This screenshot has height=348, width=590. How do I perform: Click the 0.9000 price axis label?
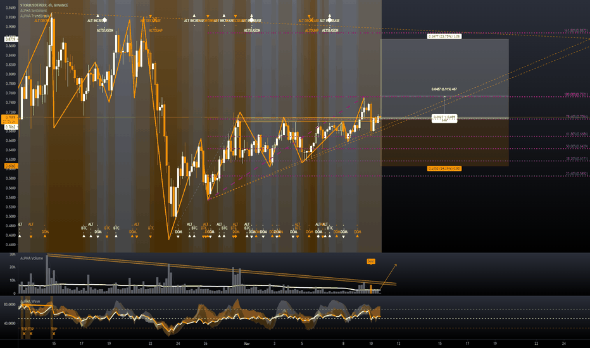point(11,27)
